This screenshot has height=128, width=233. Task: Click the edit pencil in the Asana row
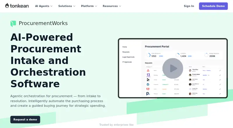[220, 70]
